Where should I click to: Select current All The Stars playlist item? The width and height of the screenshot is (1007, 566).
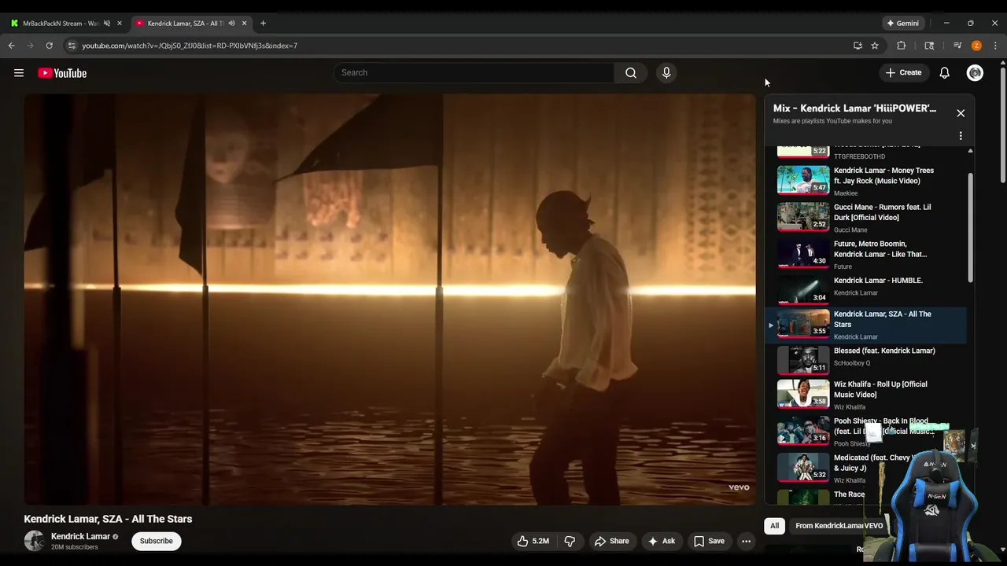[x=865, y=325]
